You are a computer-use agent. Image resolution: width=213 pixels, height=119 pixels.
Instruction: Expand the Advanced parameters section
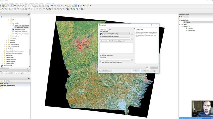[100, 55]
